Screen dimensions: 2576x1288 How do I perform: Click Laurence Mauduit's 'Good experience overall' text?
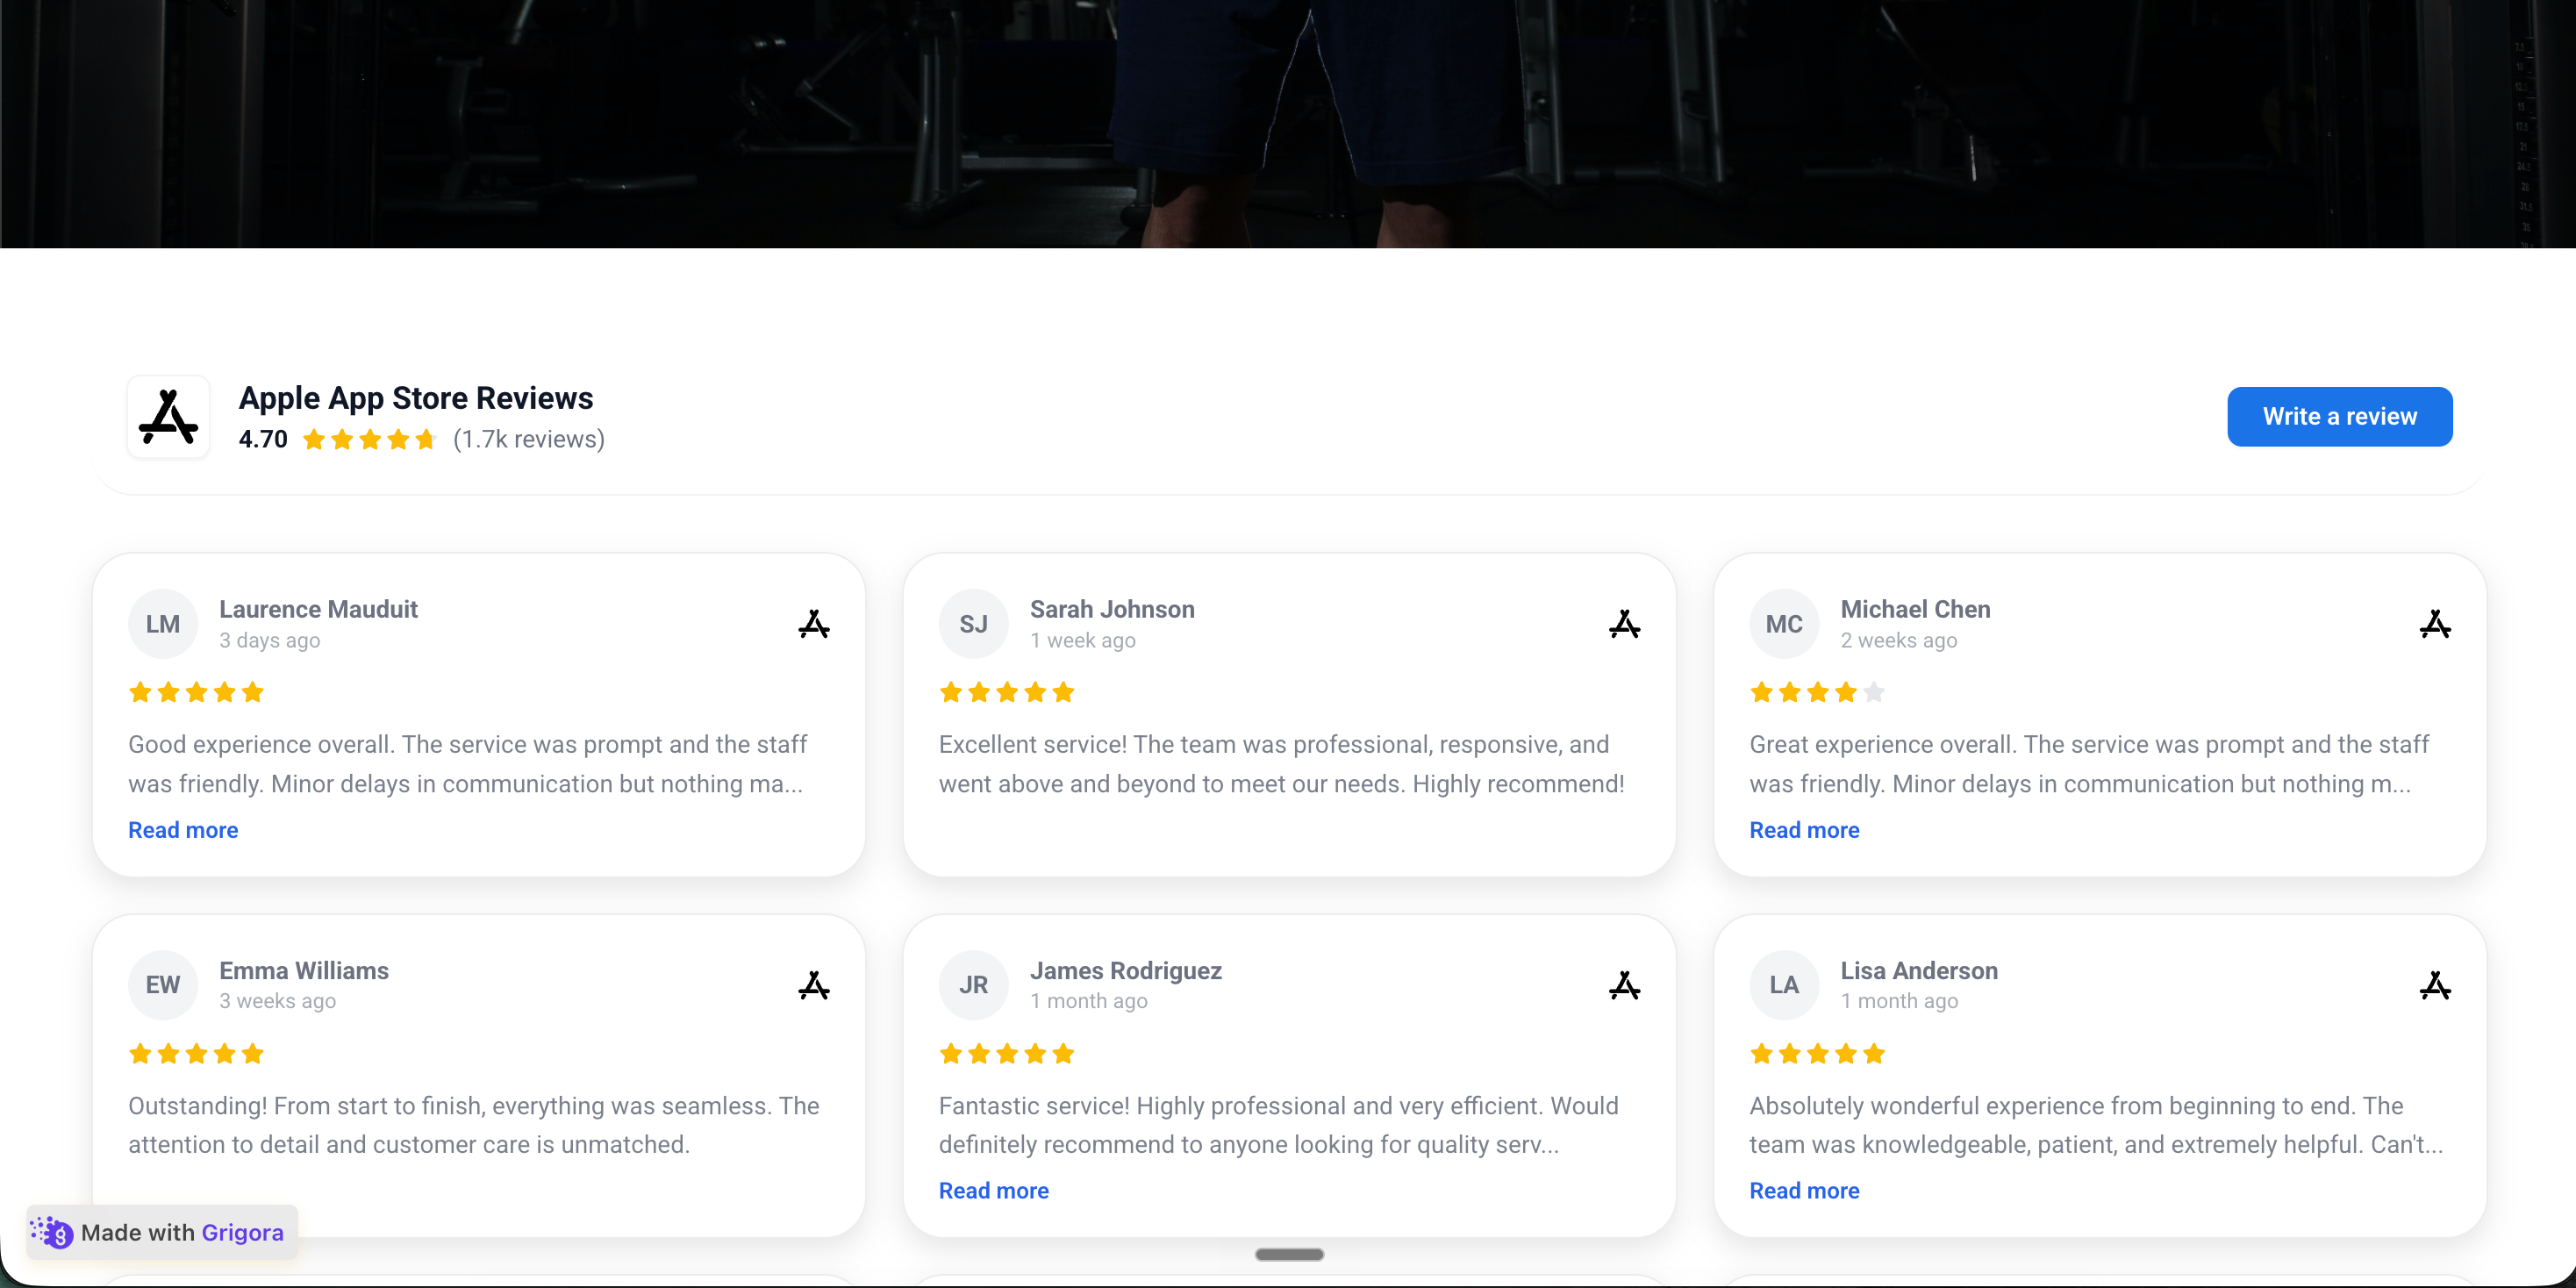click(x=467, y=764)
